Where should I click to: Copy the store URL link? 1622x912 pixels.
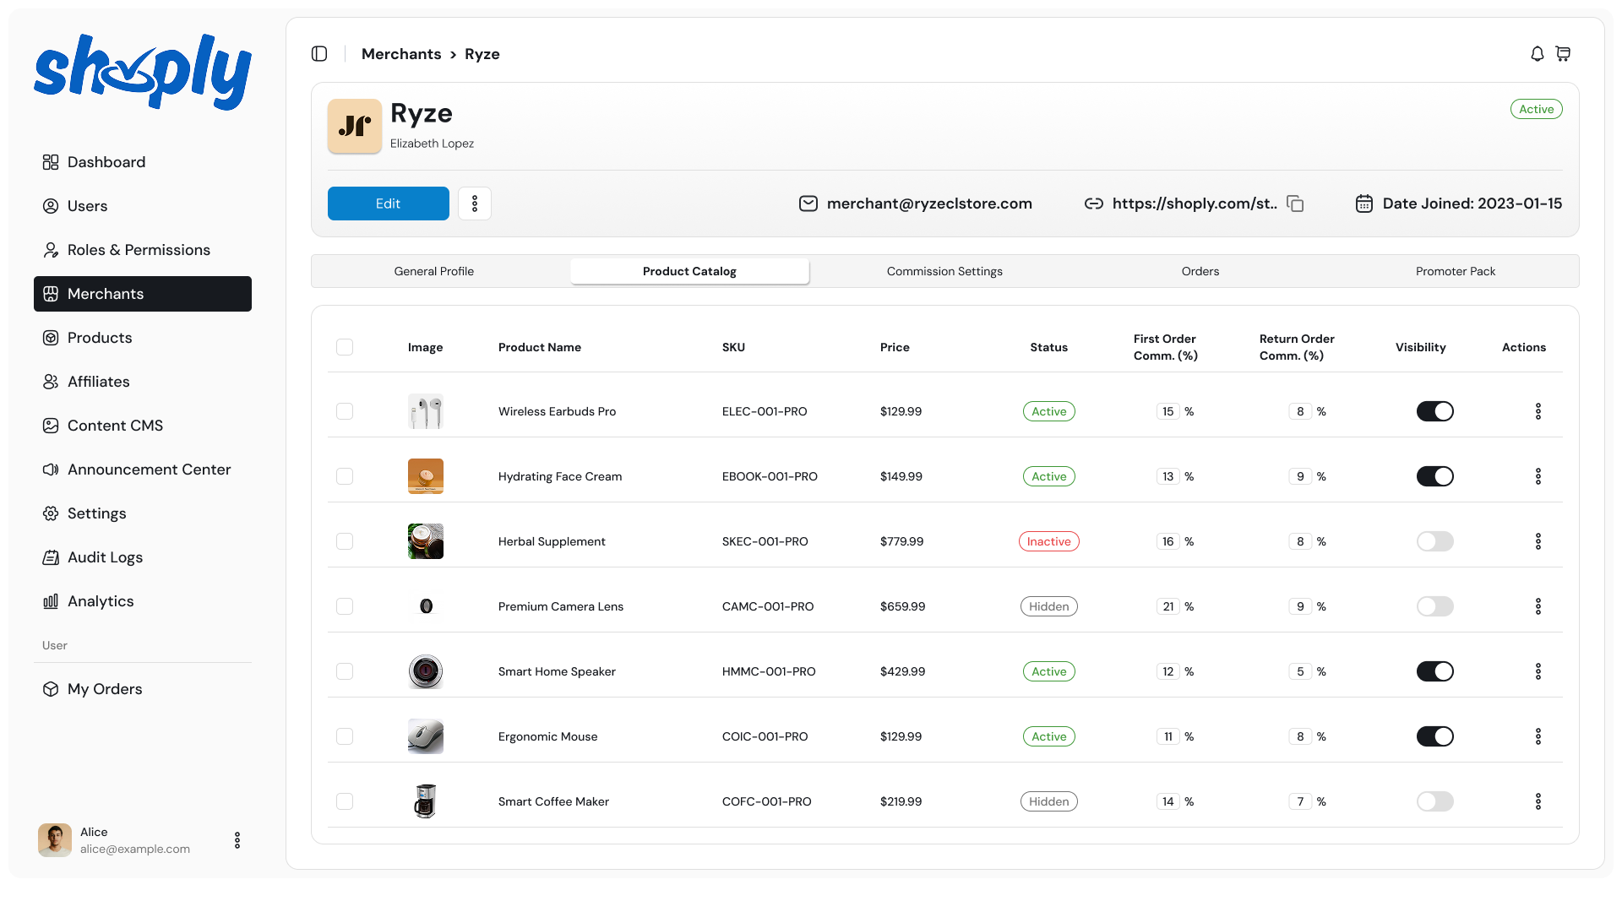coord(1295,204)
